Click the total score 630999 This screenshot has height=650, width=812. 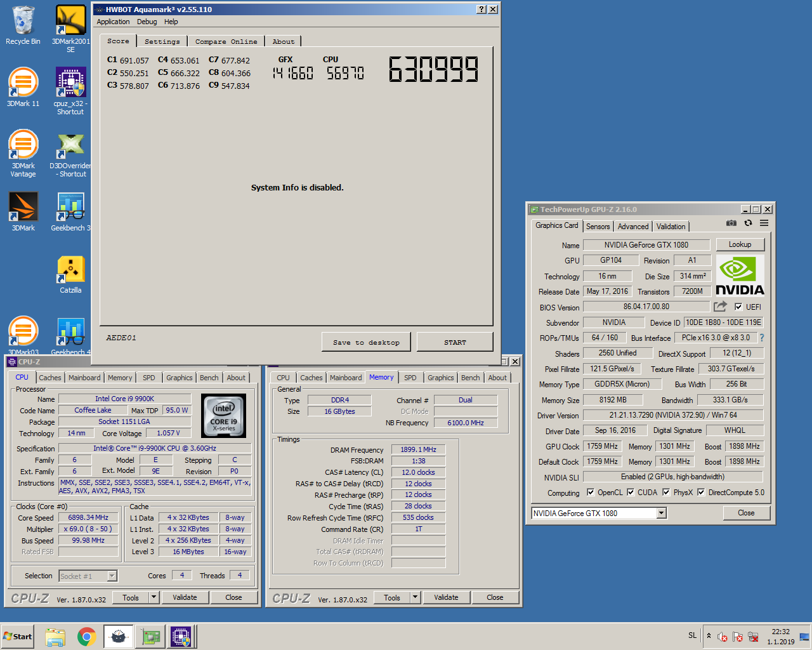pyautogui.click(x=434, y=69)
